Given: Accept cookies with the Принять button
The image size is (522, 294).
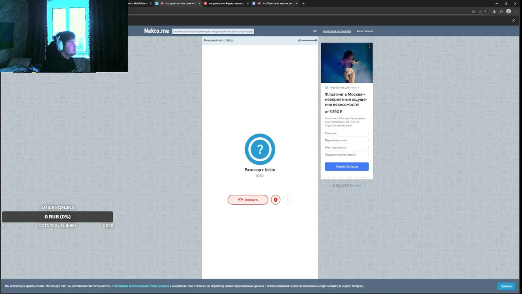Looking at the screenshot, I should (x=506, y=286).
